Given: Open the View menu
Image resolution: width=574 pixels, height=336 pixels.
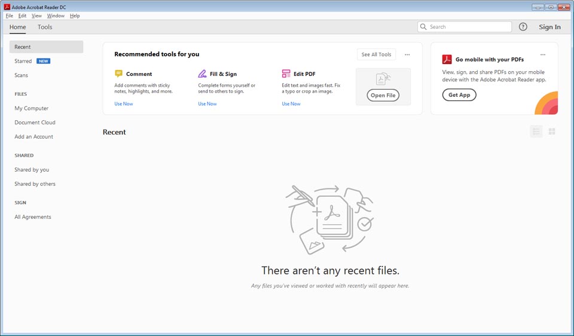Looking at the screenshot, I should pyautogui.click(x=36, y=16).
